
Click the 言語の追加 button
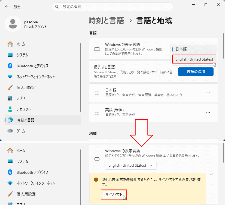pyautogui.click(x=196, y=71)
